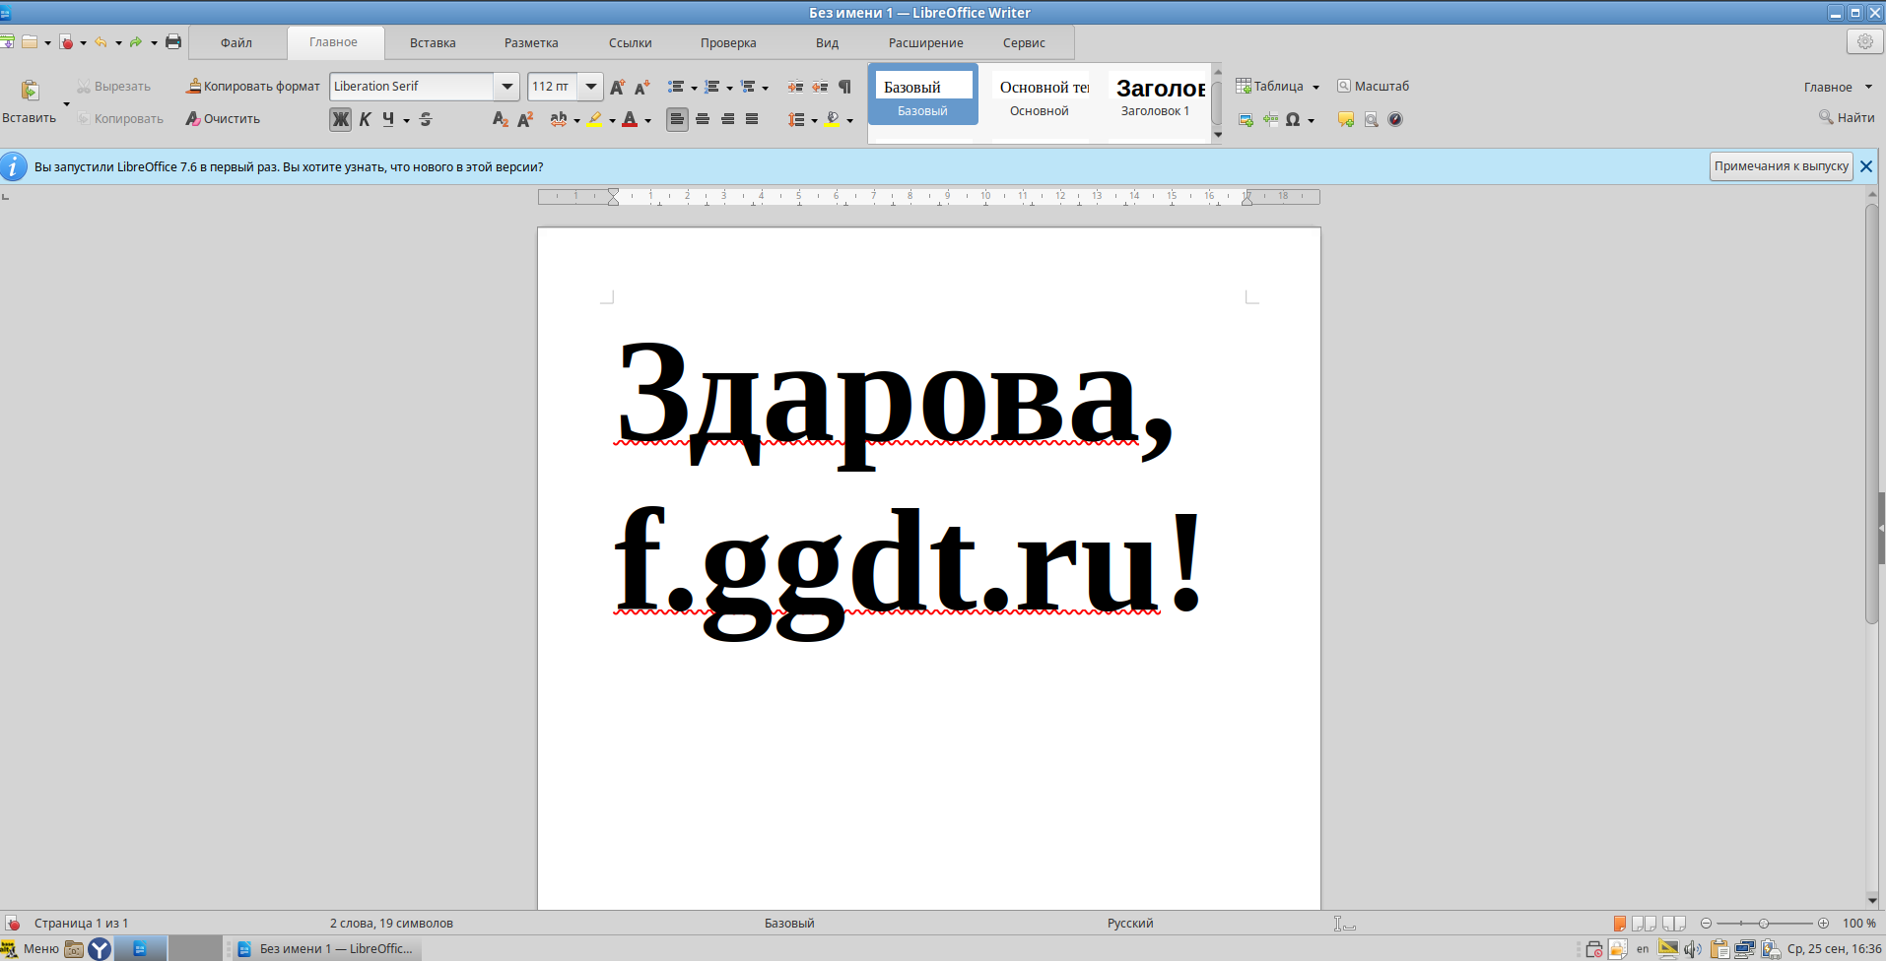
Task: Click the red font color swatch (A)
Action: [630, 119]
